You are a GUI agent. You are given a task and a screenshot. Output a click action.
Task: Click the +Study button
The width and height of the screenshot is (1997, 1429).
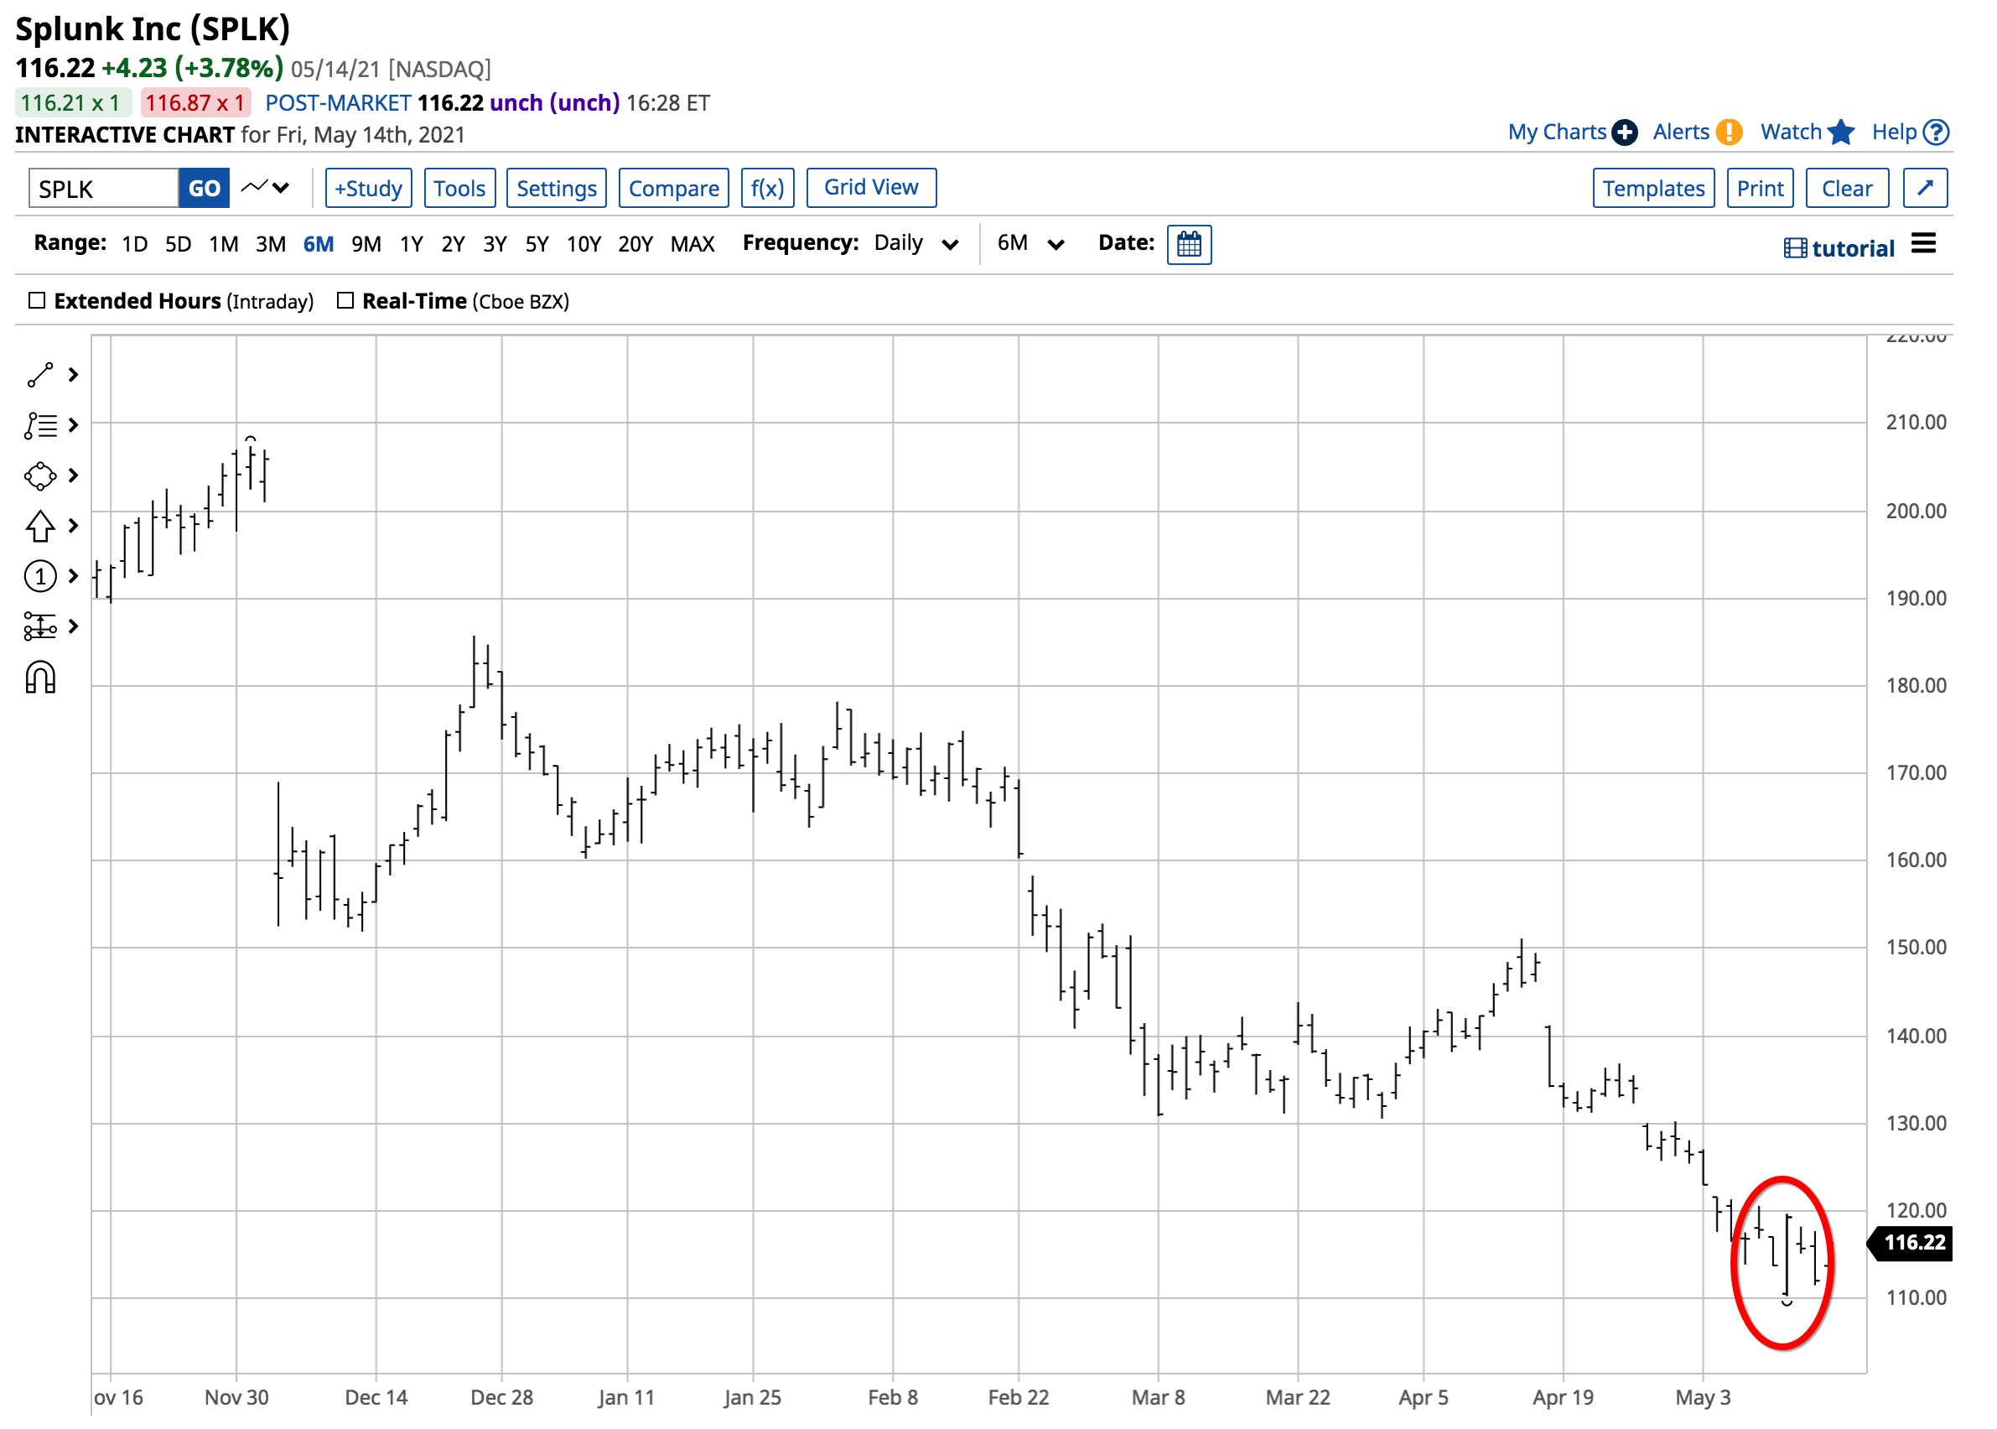pyautogui.click(x=369, y=189)
